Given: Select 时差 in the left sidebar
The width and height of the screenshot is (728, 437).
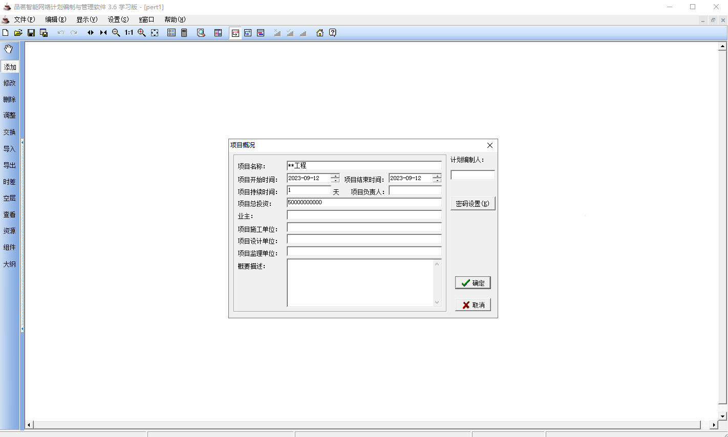Looking at the screenshot, I should point(10,182).
